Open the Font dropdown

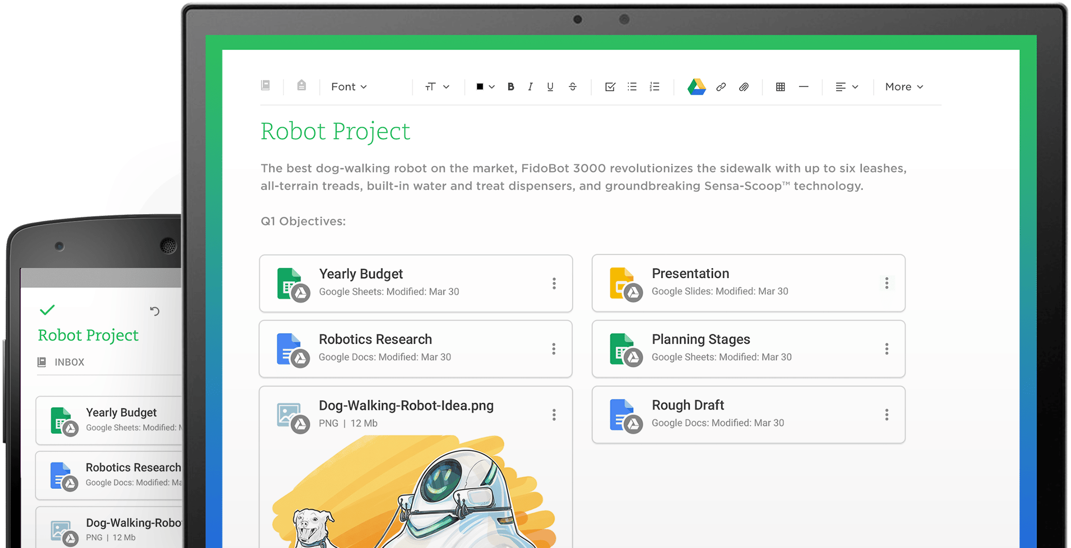349,87
